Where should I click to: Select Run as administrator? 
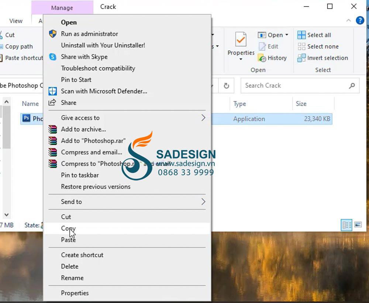click(127, 34)
